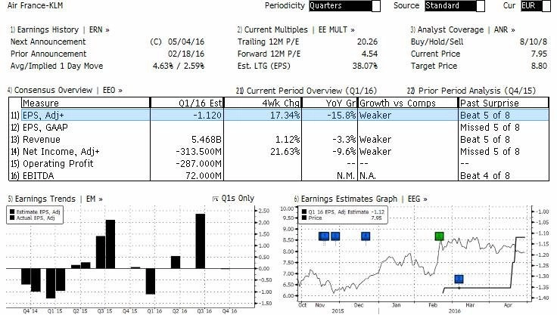Viewport: 557px width, 315px height.
Task: Click the later of the two November blue markers
Action: pos(335,236)
